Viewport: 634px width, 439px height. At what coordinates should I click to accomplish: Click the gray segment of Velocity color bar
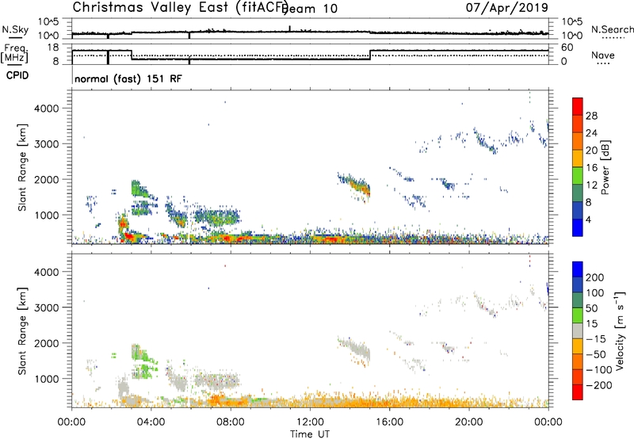578,330
